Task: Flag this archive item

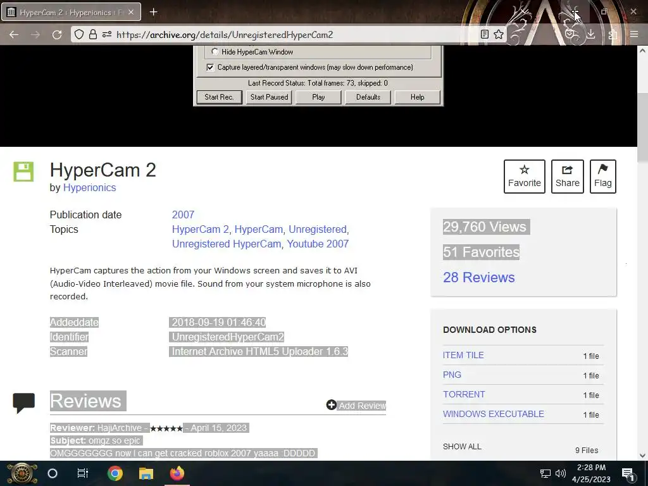Action: click(x=603, y=177)
